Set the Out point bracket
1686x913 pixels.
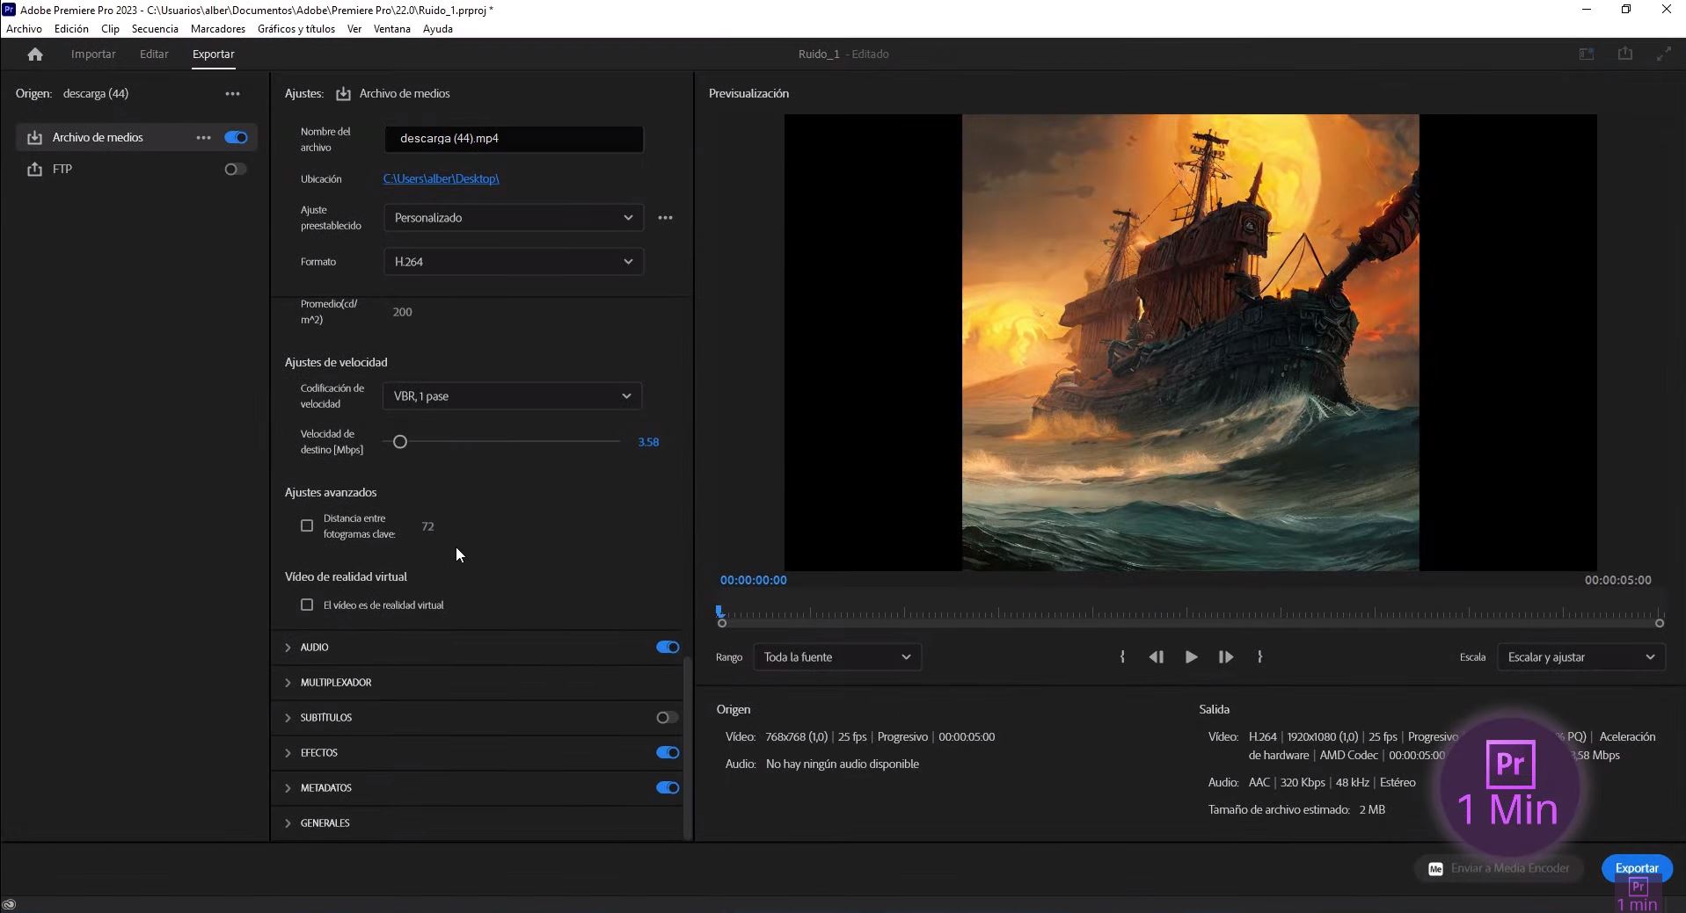point(1260,656)
